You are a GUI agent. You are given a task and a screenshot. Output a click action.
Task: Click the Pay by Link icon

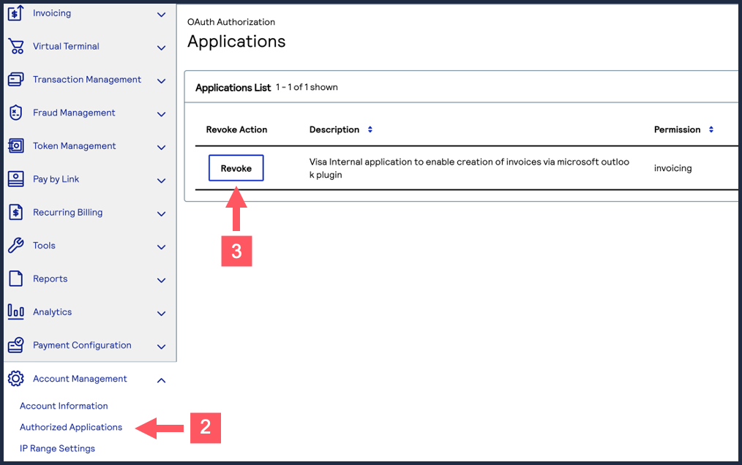tap(15, 179)
